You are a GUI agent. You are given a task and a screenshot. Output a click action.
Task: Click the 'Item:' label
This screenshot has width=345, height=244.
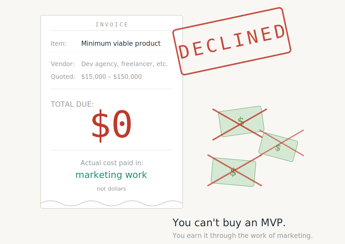pos(58,44)
